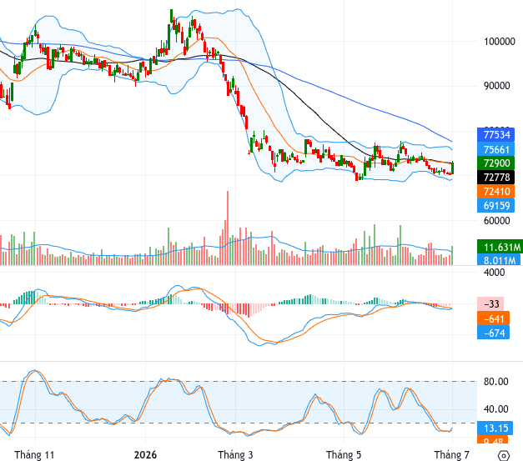
Task: Click the Tháng 3 time axis label
Action: point(235,455)
